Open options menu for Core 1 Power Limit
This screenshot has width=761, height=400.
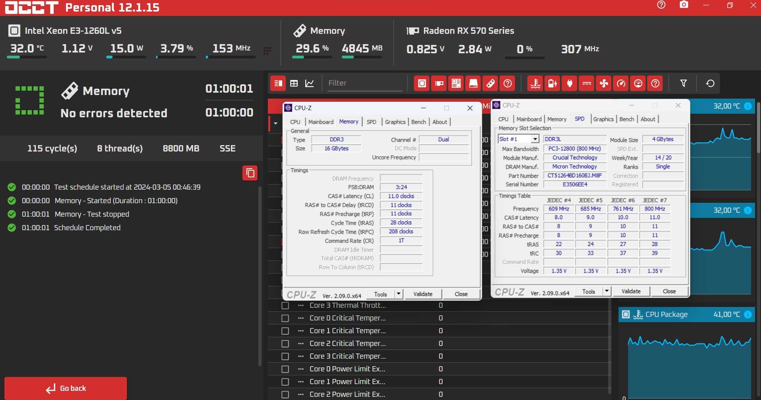click(300, 382)
